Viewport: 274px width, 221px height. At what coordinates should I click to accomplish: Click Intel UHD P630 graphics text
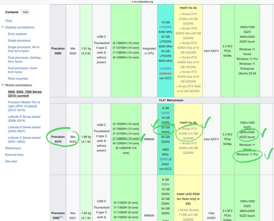click(x=188, y=199)
